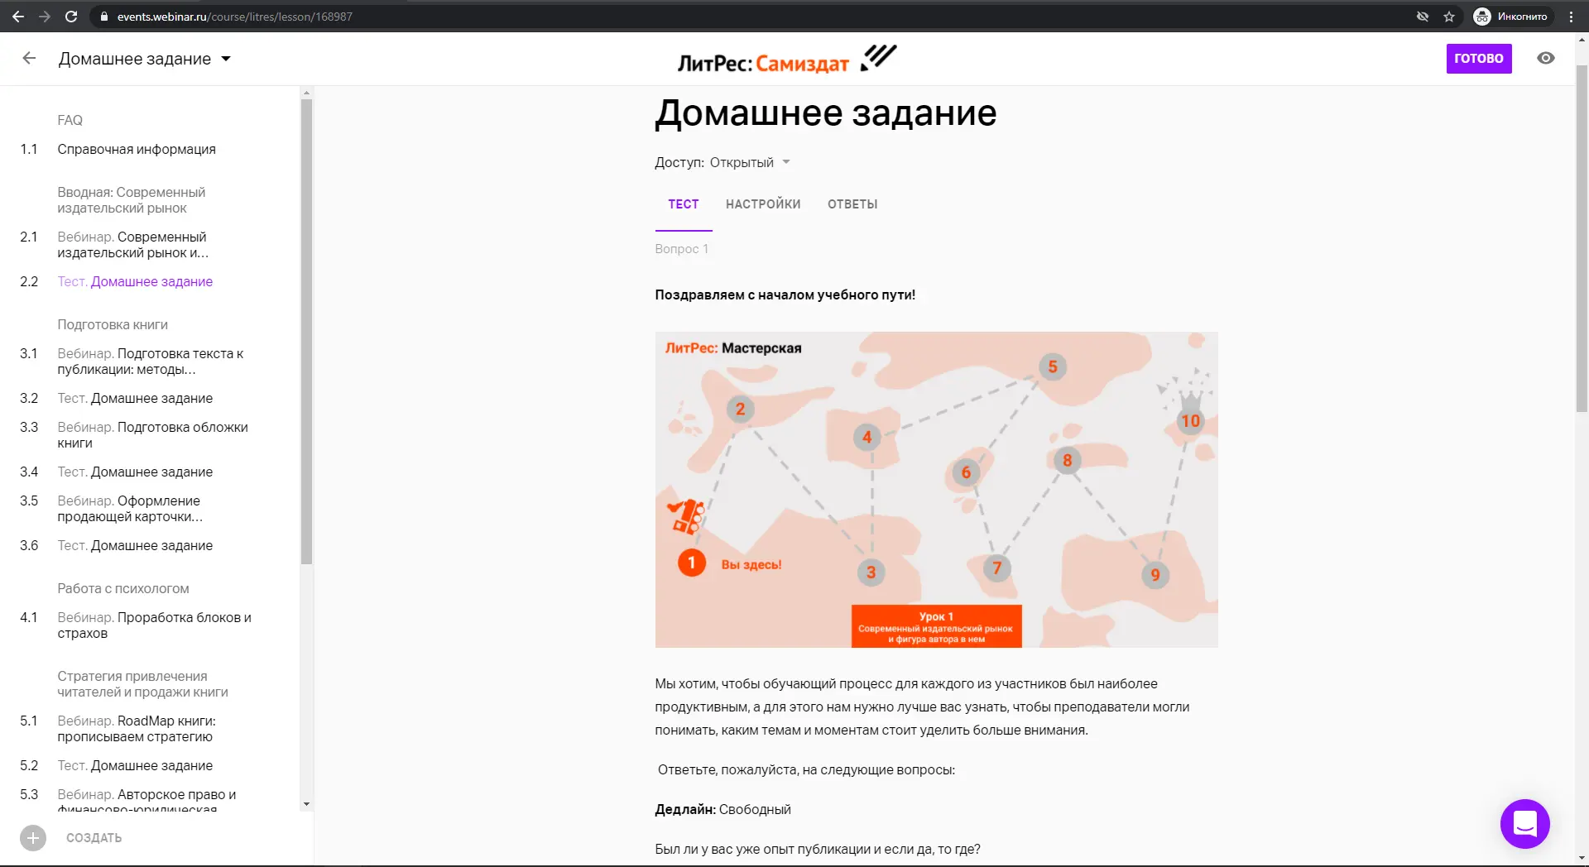
Task: Click the preview eye icon
Action: click(1545, 58)
